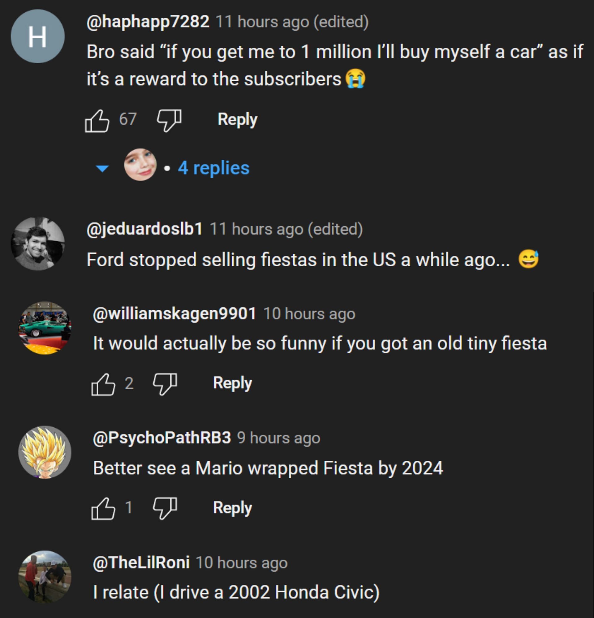The width and height of the screenshot is (594, 618).
Task: Go to @TheLilRoni's channel via username
Action: click(141, 562)
